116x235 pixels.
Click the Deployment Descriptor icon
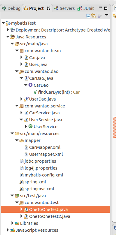(x=13, y=30)
